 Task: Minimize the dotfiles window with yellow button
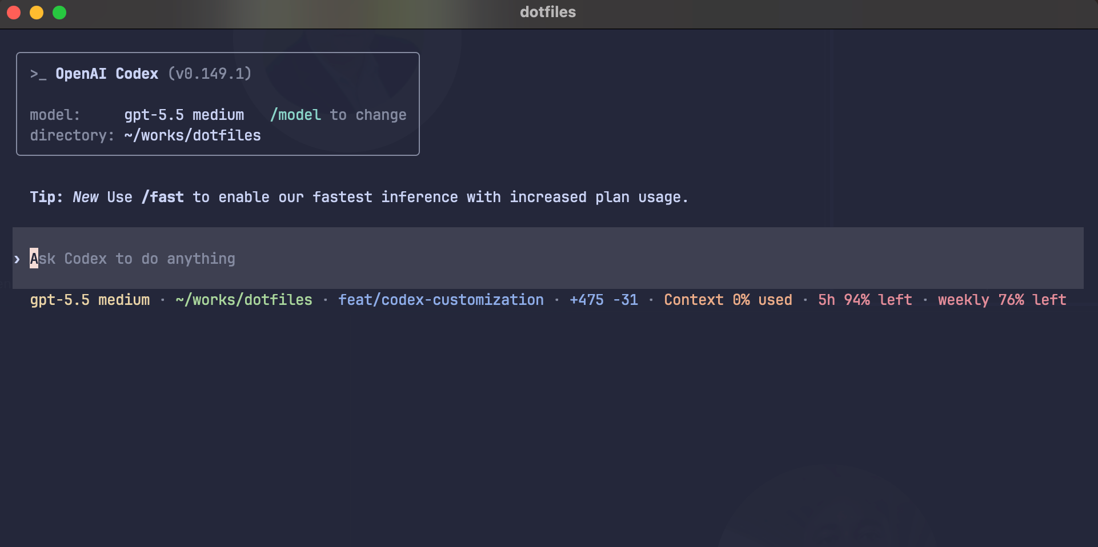[x=37, y=13]
